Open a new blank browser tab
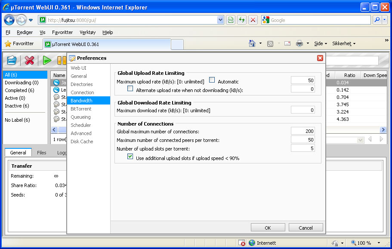The width and height of the screenshot is (392, 249). [177, 44]
